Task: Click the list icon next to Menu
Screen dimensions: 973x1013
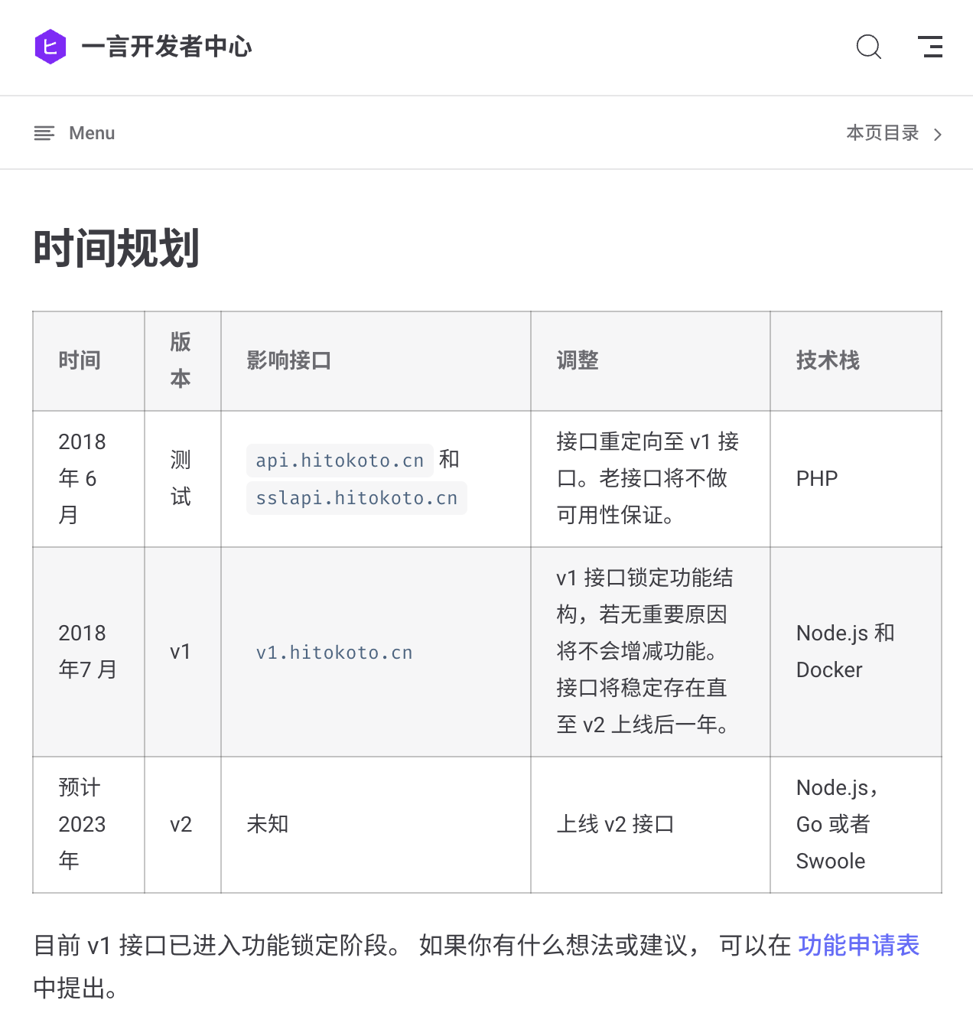Action: tap(44, 132)
